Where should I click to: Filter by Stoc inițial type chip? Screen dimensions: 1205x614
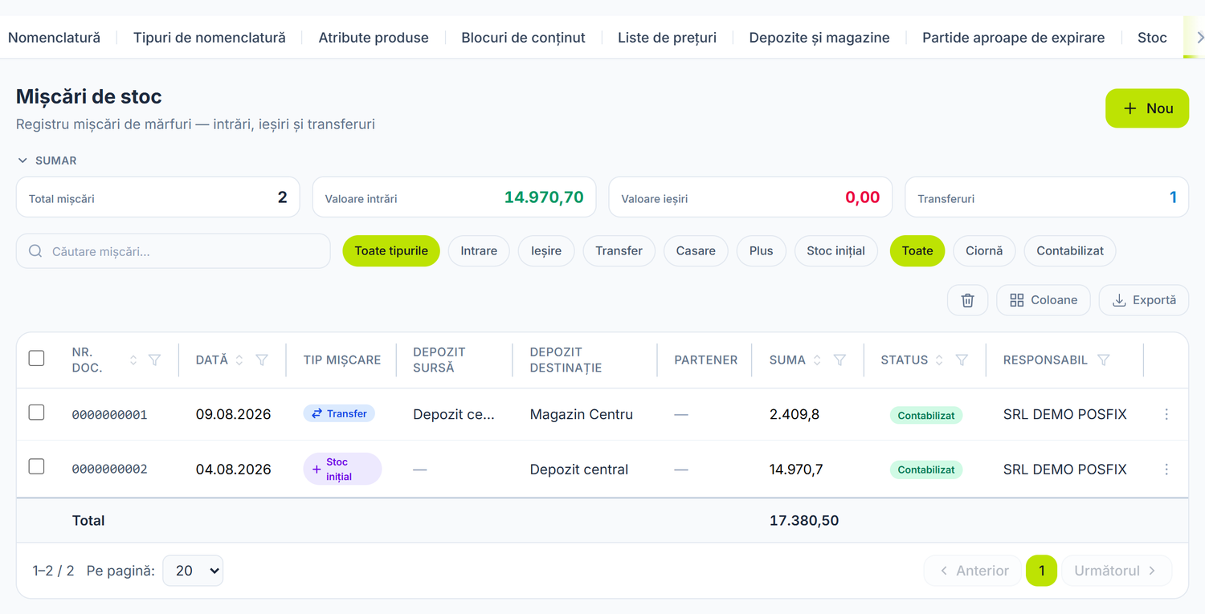point(836,251)
